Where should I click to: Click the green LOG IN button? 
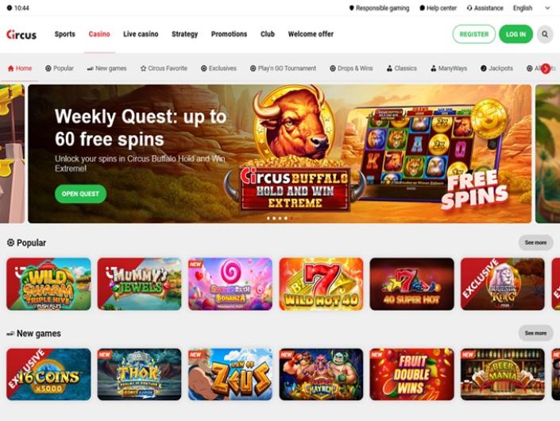(516, 34)
